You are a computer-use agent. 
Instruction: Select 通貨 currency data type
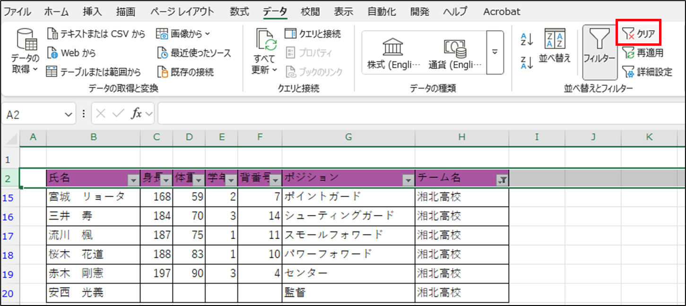click(x=455, y=53)
